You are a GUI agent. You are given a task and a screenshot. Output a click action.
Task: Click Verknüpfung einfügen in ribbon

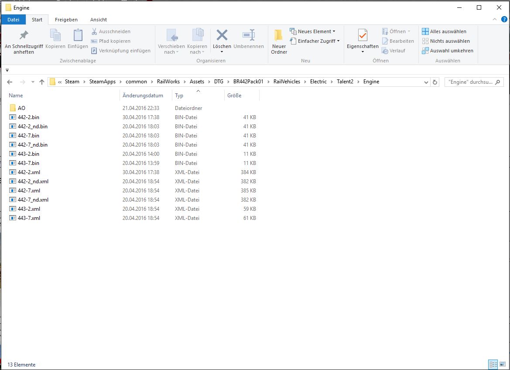point(121,51)
